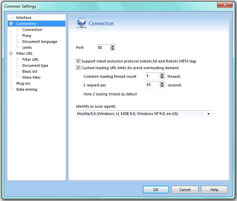Open the Black list page
Image resolution: width=237 pixels, height=201 pixels.
coord(30,71)
